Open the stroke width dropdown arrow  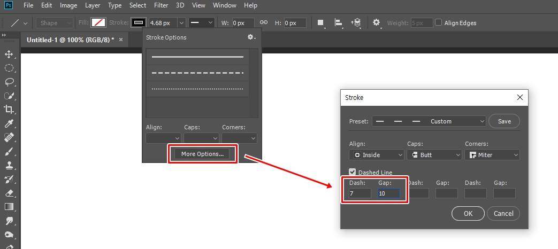pyautogui.click(x=181, y=23)
